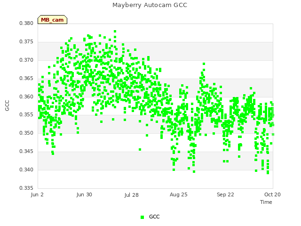
Task: Click the 0.355 y-axis value
Action: [26, 115]
